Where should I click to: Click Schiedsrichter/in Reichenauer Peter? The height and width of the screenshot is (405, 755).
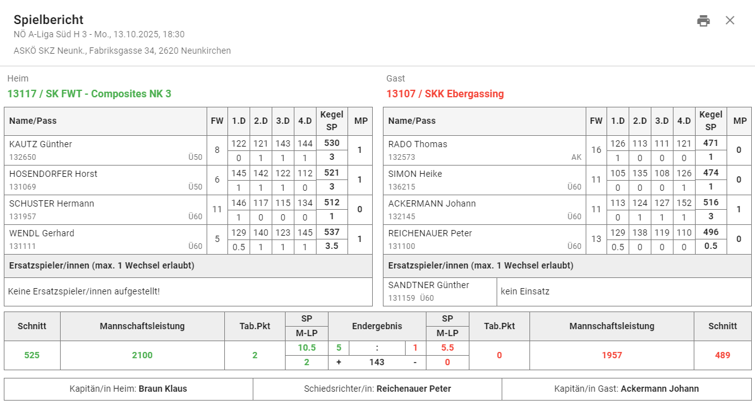pyautogui.click(x=378, y=389)
